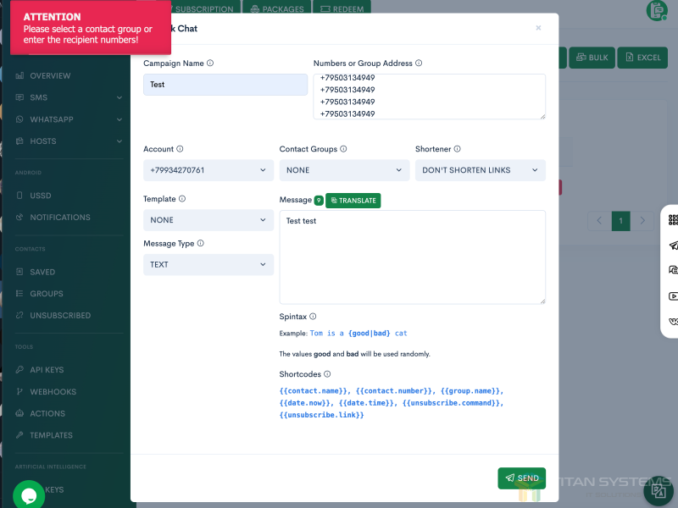Image resolution: width=678 pixels, height=508 pixels.
Task: Open the Shortener dropdown
Action: click(480, 170)
